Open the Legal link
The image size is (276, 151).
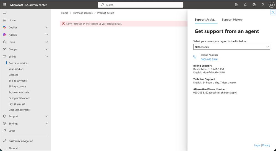pos(257,145)
